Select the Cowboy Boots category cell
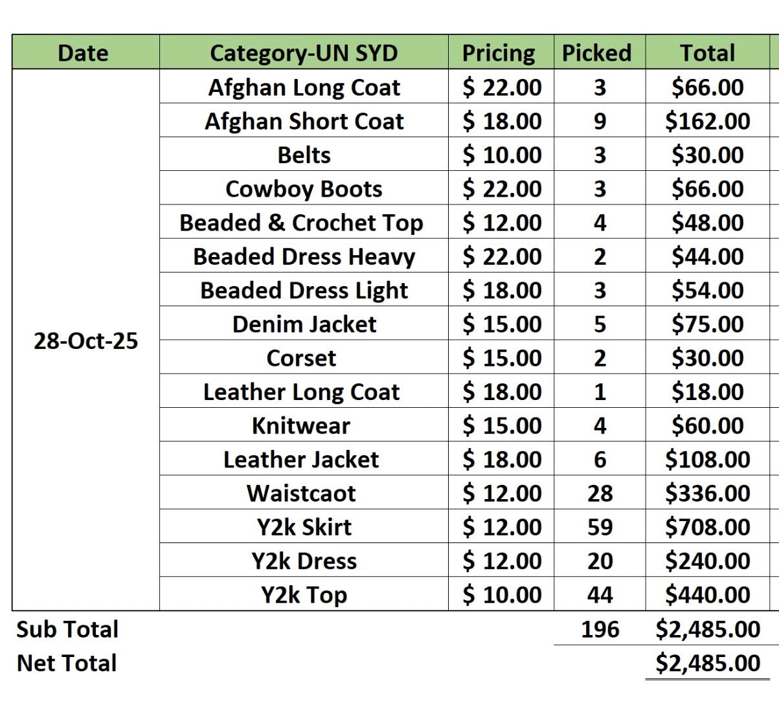This screenshot has height=714, width=779. tap(304, 188)
